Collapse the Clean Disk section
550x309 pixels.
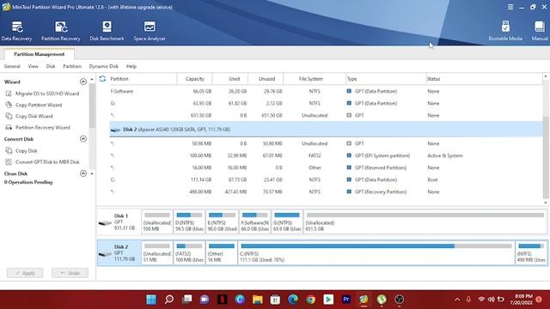pos(83,173)
